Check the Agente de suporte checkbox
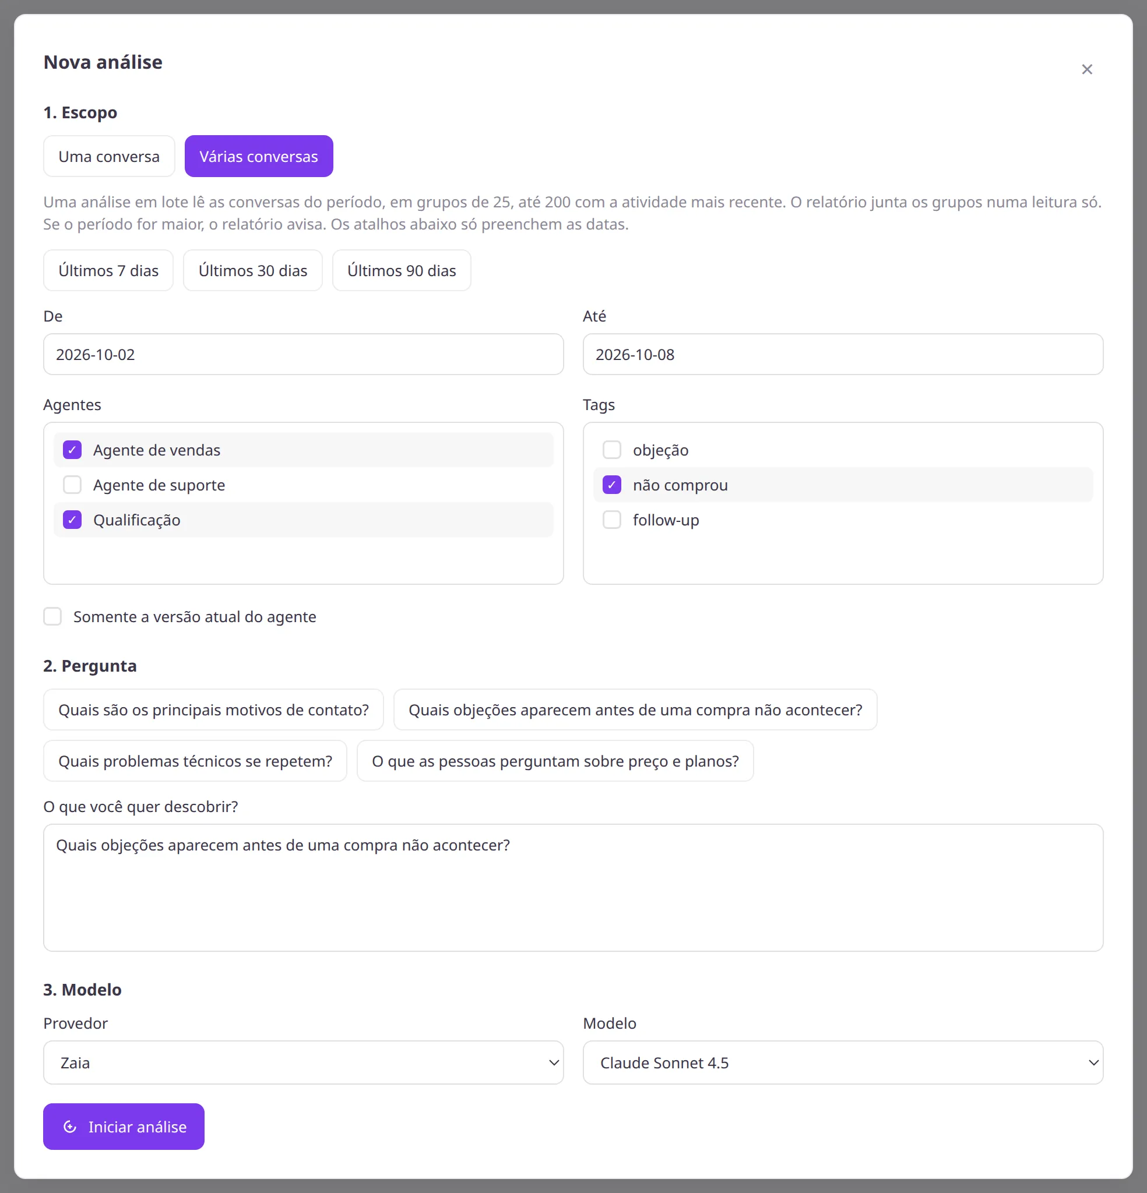The image size is (1147, 1193). click(x=72, y=485)
